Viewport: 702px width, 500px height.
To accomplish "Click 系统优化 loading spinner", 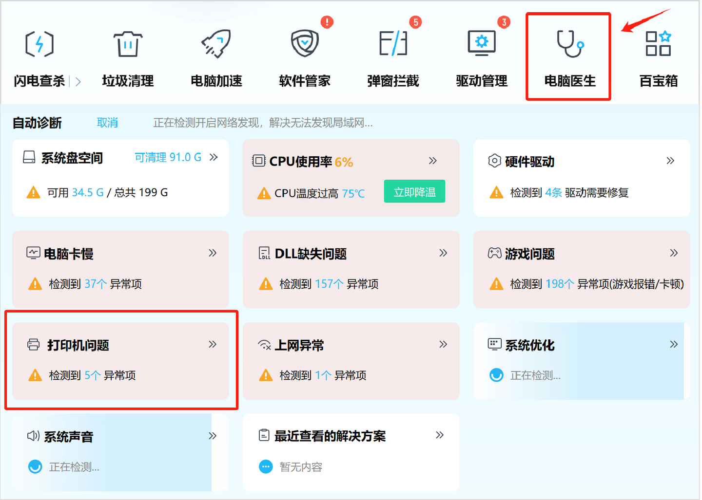I will click(496, 375).
